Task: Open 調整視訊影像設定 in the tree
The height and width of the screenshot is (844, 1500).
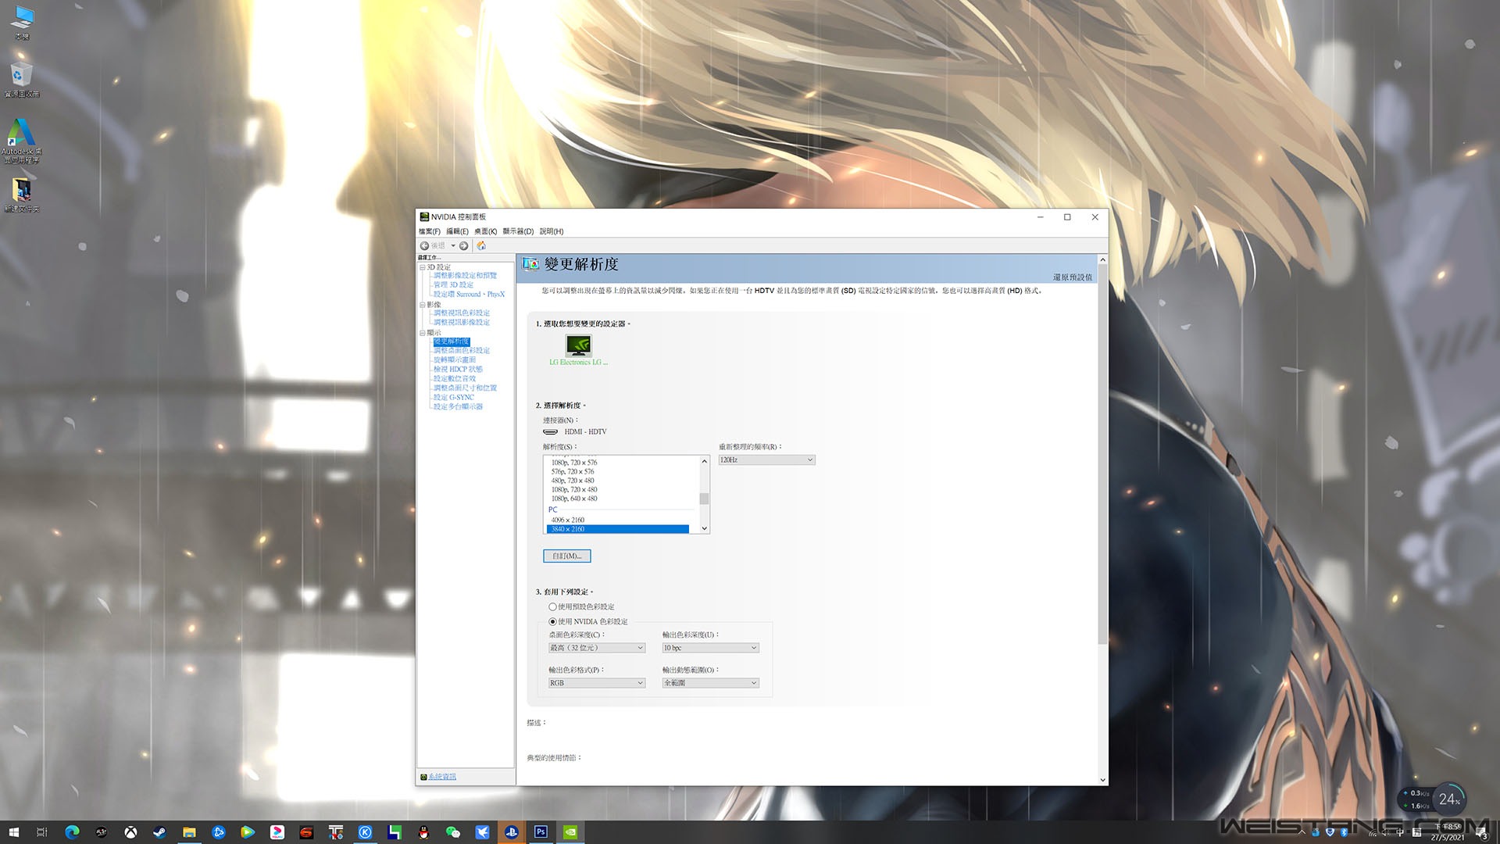Action: coord(462,323)
